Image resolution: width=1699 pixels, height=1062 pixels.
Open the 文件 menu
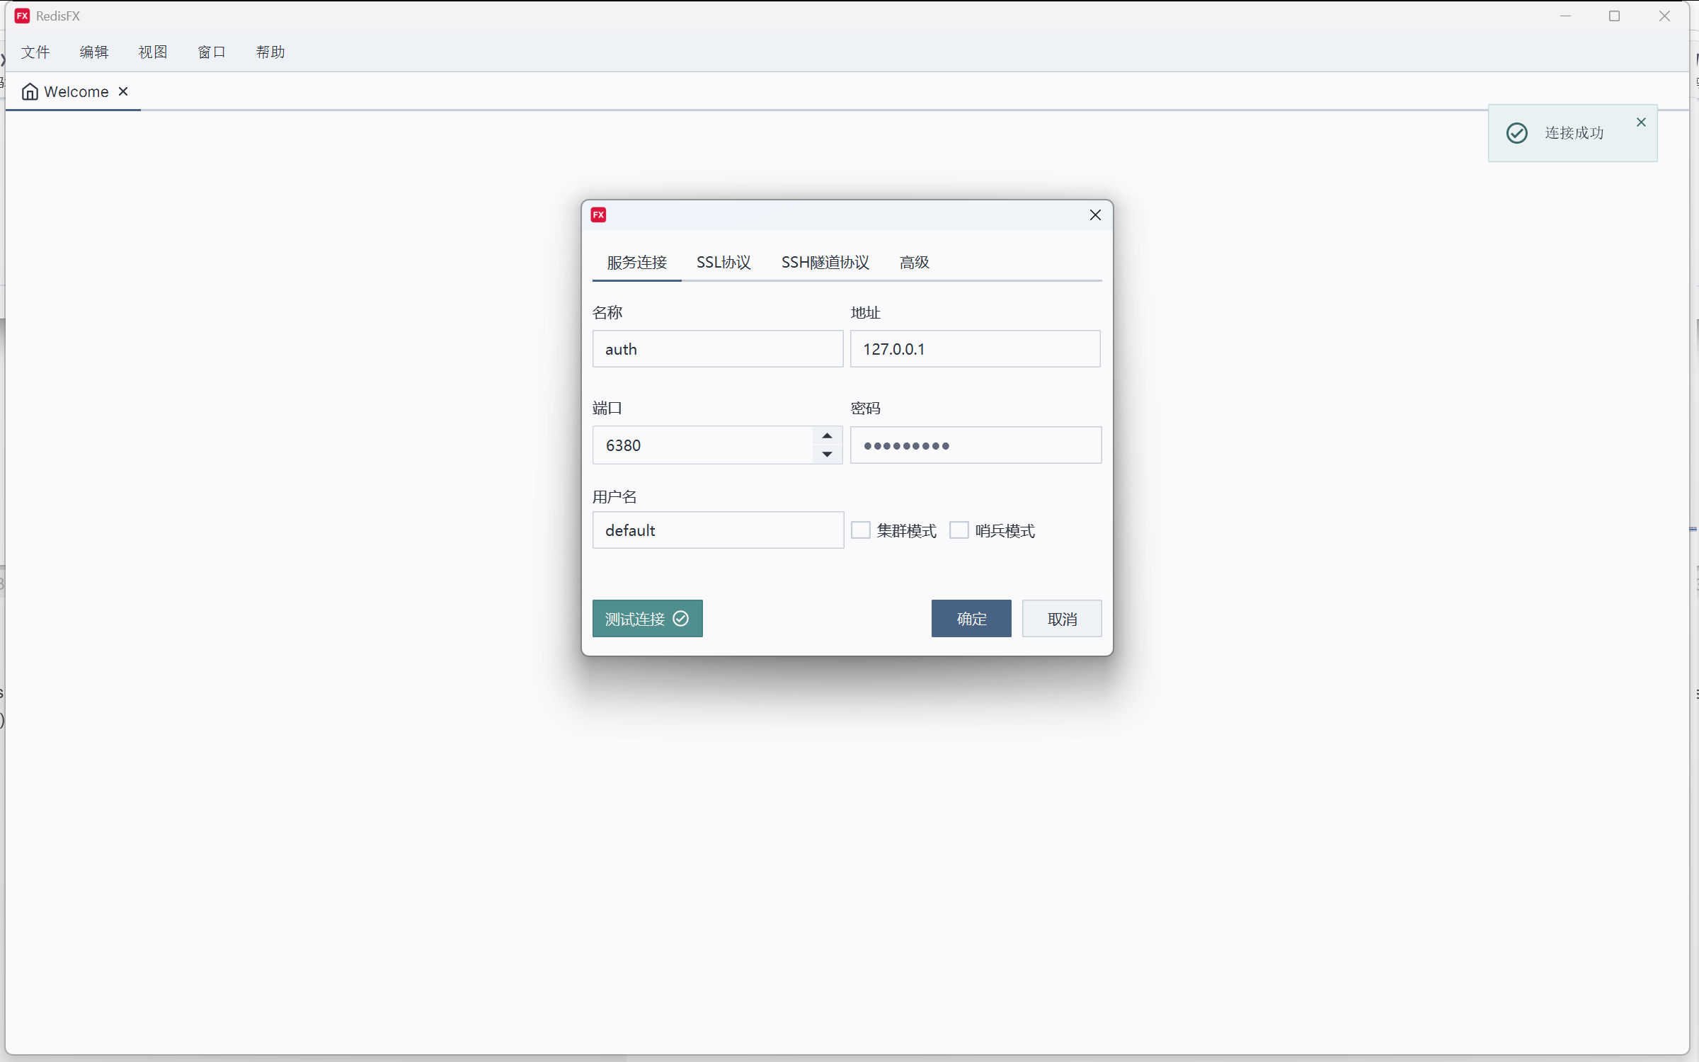coord(35,52)
